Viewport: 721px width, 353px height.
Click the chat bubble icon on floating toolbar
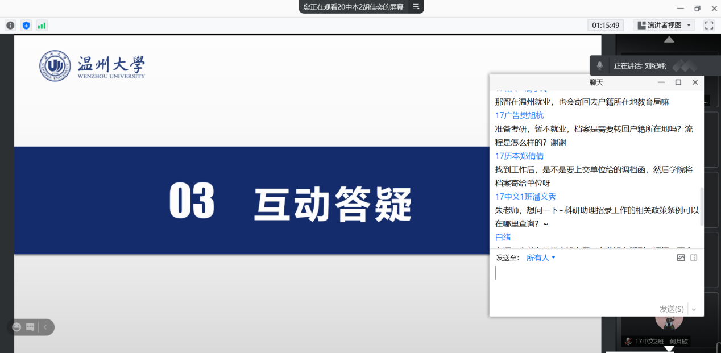[x=30, y=327]
